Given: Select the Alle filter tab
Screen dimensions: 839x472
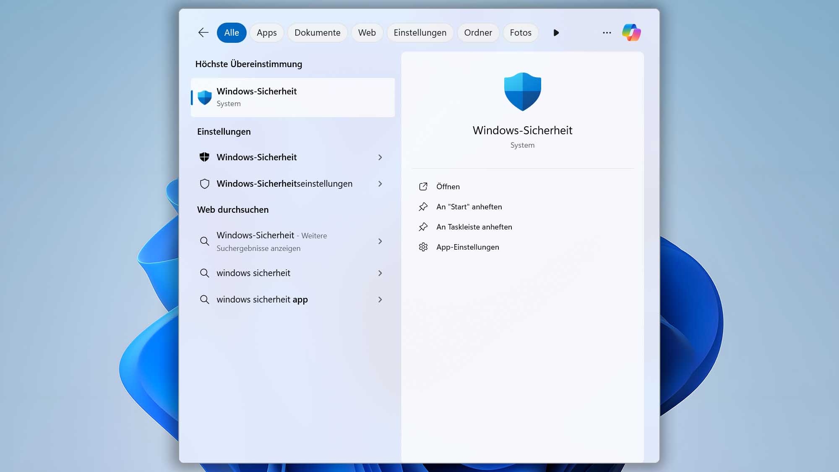Looking at the screenshot, I should pos(232,33).
